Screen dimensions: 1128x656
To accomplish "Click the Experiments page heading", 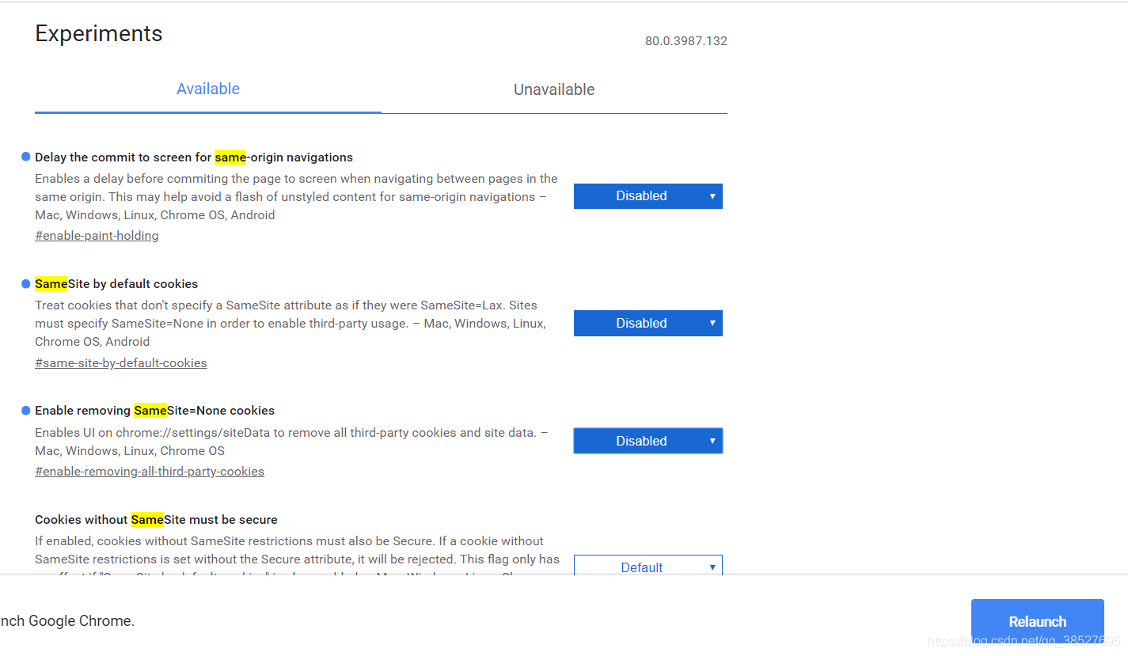I will [x=99, y=33].
